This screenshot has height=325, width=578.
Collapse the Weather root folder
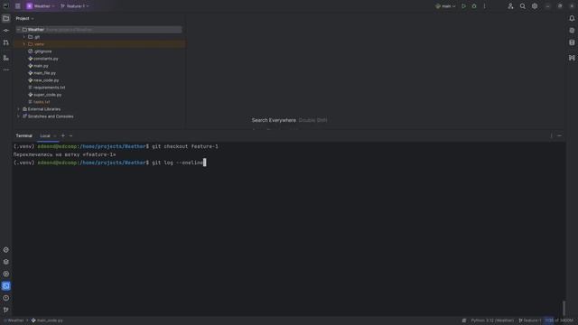18,30
